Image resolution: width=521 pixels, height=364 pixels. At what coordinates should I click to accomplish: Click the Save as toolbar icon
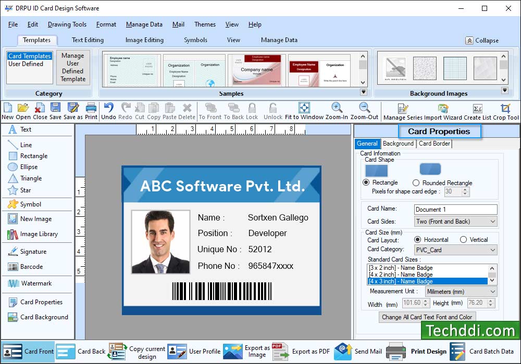point(73,108)
